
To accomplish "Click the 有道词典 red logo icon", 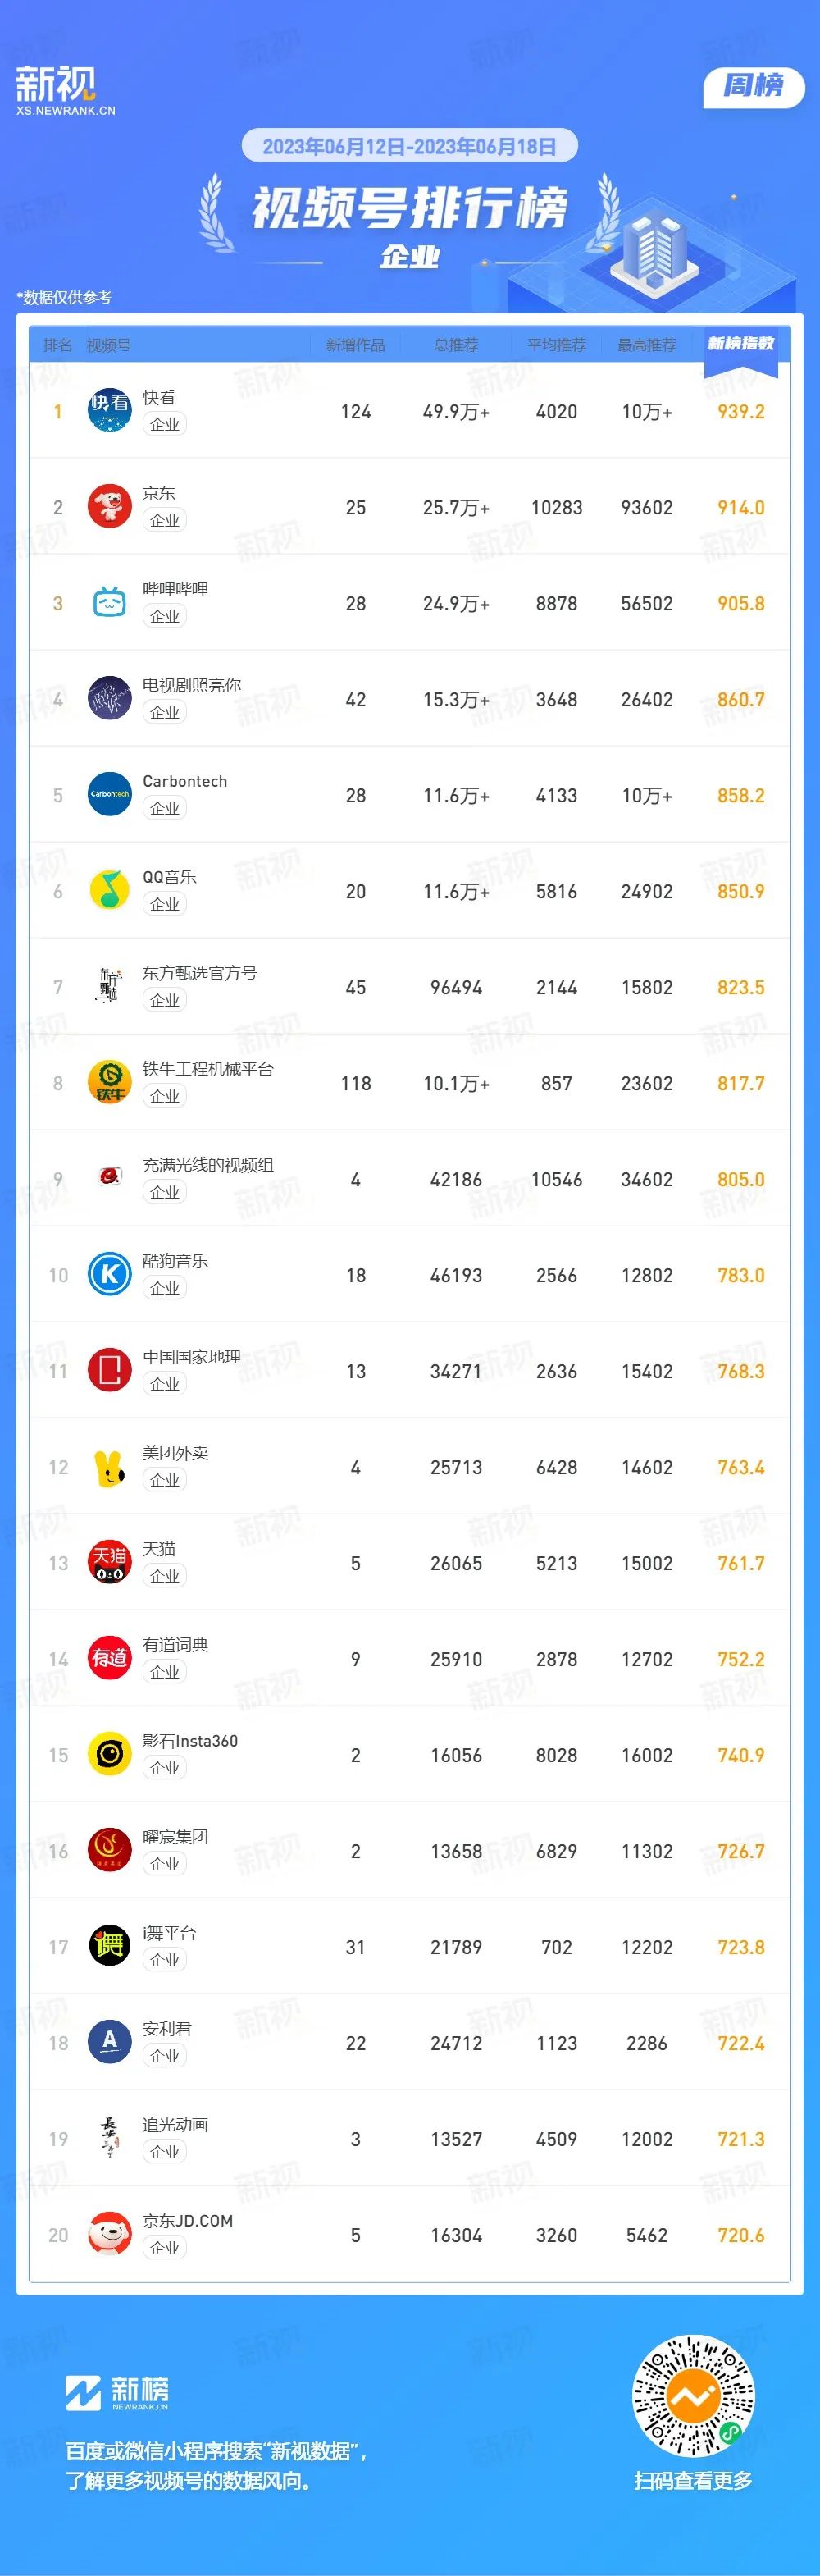I will [x=110, y=1659].
